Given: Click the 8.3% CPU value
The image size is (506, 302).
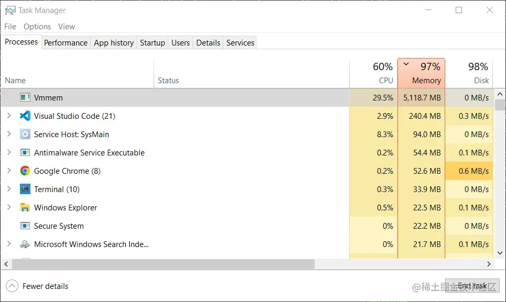Looking at the screenshot, I should (385, 135).
